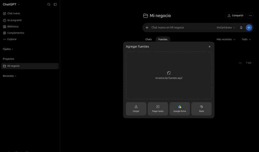The width and height of the screenshot is (259, 152).
Task: Select Mi negocio project in sidebar
Action: [30, 66]
